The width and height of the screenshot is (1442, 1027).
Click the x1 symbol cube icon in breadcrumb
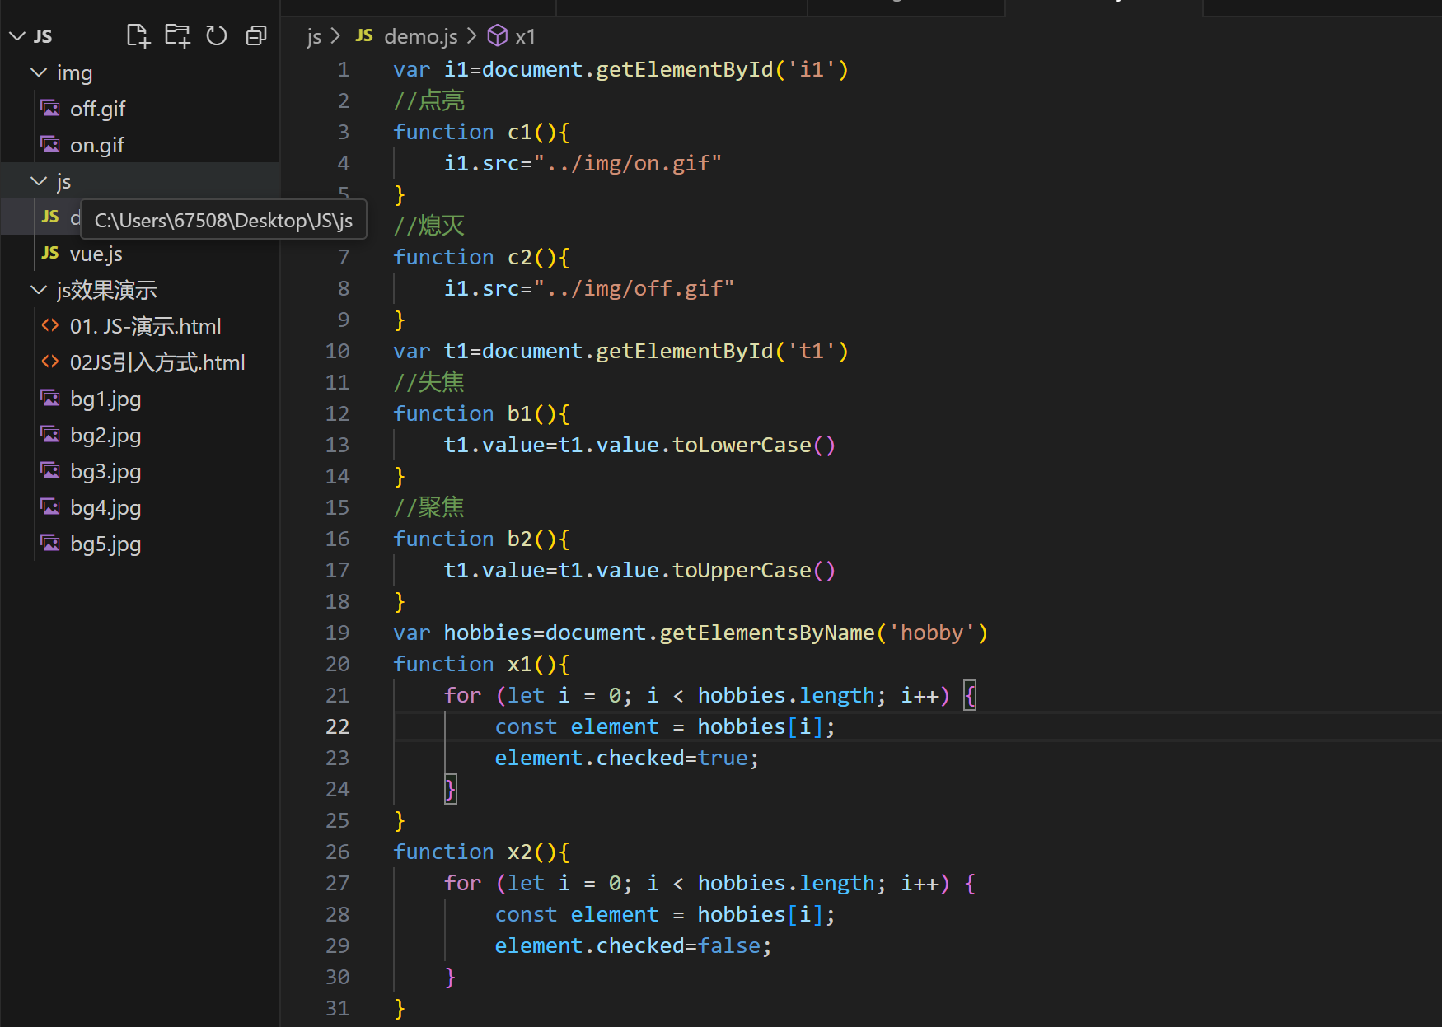pos(498,35)
